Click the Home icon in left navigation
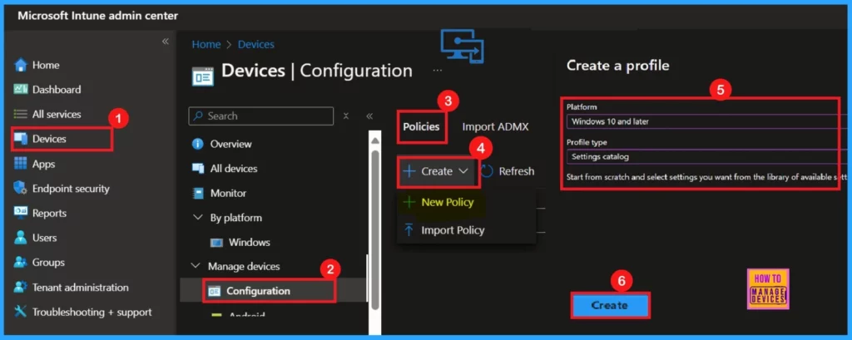This screenshot has width=852, height=340. click(x=21, y=65)
